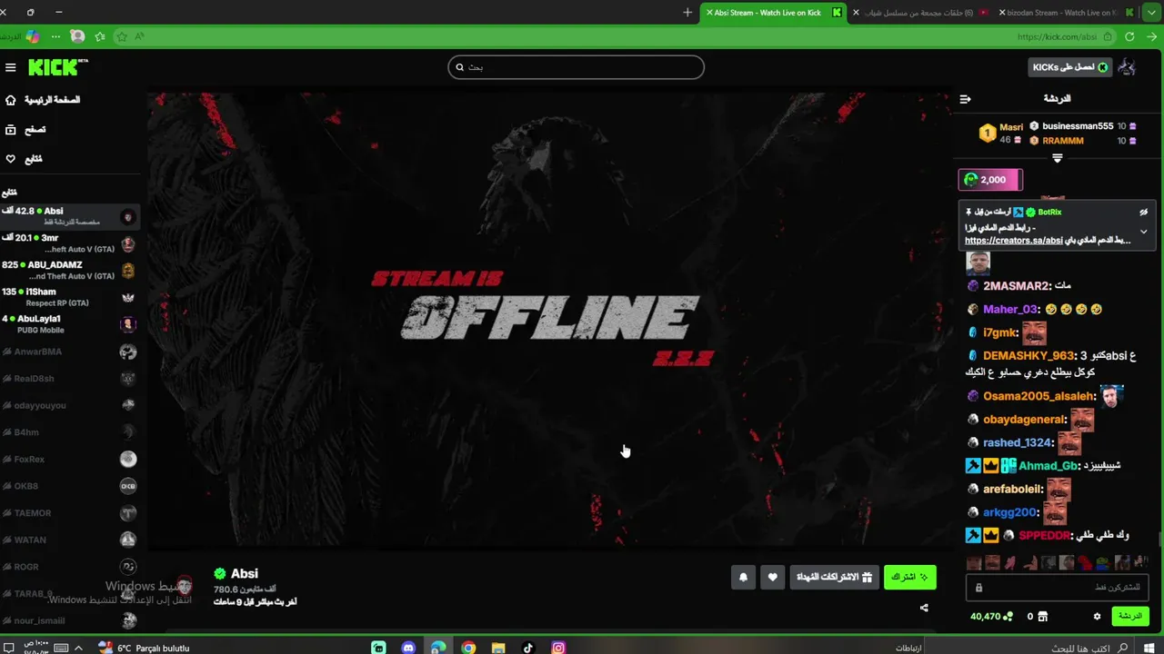Viewport: 1164px width, 654px height.
Task: Expand the gift leaderboard down arrow
Action: [1057, 159]
